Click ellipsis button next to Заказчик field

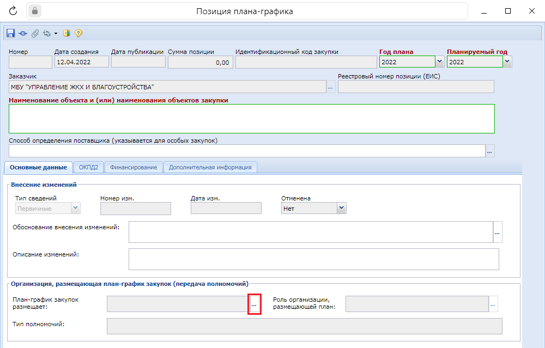(331, 87)
